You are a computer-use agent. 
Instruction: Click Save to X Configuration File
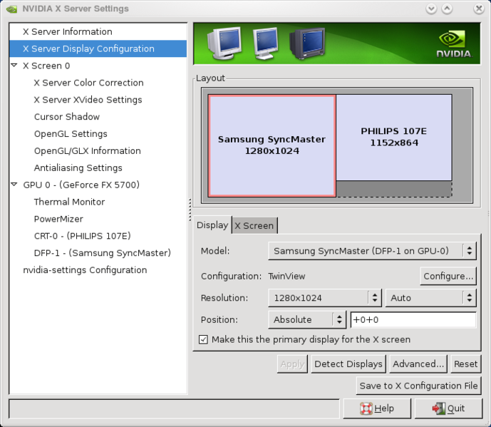pos(418,386)
